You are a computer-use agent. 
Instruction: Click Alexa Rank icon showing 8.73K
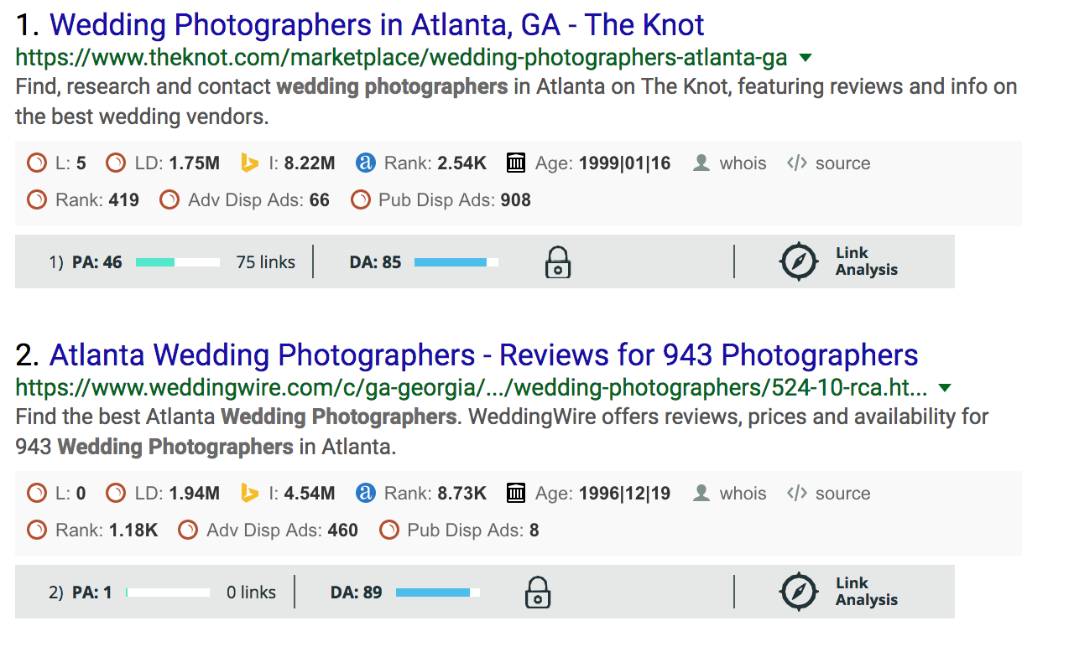(x=365, y=493)
